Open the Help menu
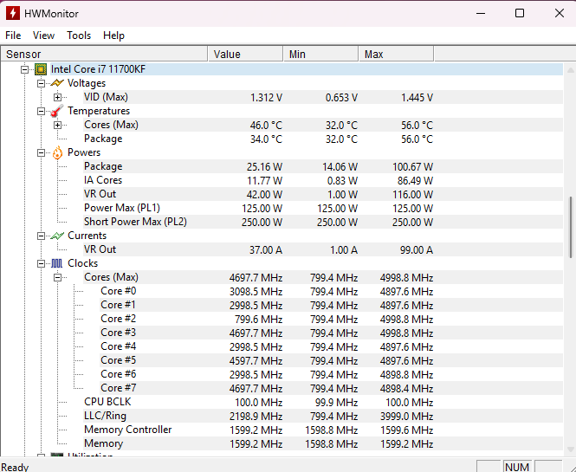This screenshot has height=472, width=576. click(113, 36)
